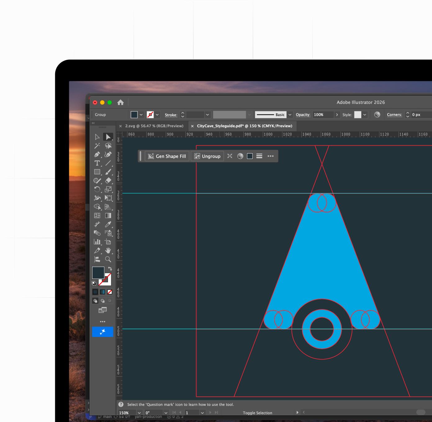Select the Rectangle tool
This screenshot has width=432, height=422.
tap(97, 172)
